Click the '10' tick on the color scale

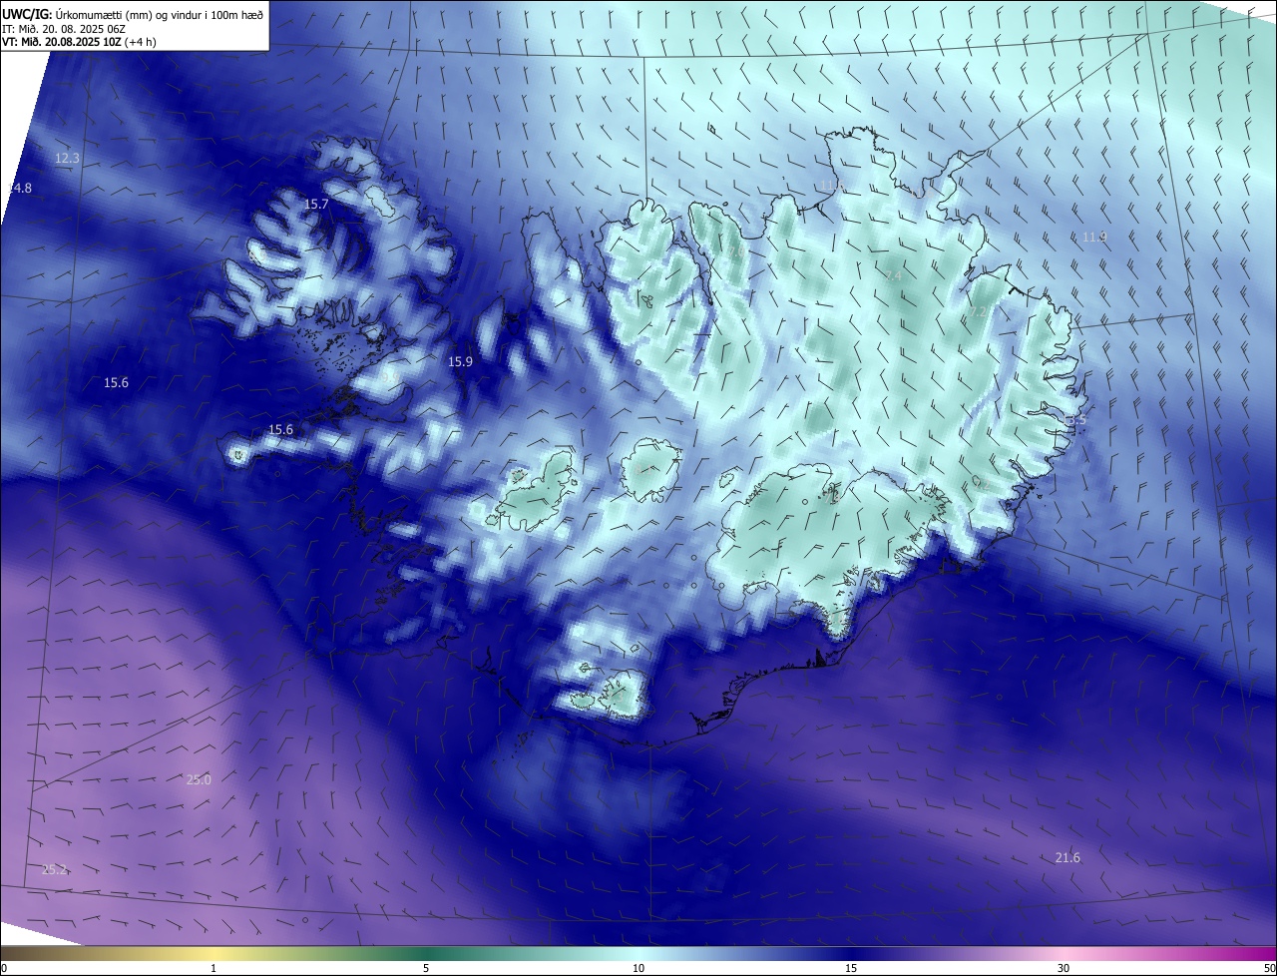(x=638, y=968)
